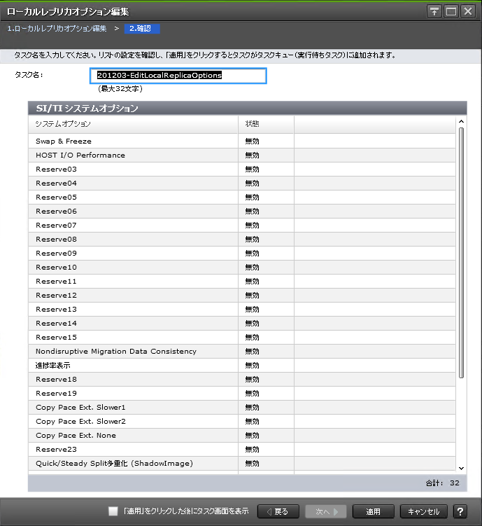
Task: Click the キャンセル cancel button
Action: (x=424, y=511)
